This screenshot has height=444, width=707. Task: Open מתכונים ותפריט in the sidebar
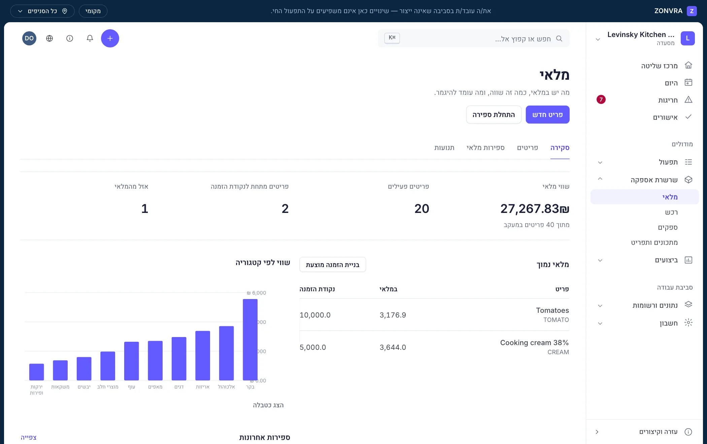point(645,243)
